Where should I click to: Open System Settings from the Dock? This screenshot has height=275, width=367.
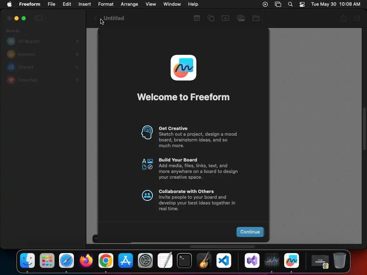click(146, 261)
